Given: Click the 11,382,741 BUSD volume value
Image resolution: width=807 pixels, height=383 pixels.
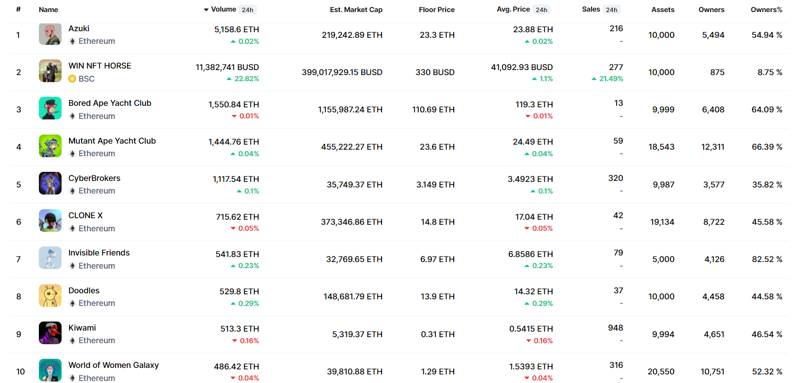Looking at the screenshot, I should pyautogui.click(x=228, y=67).
